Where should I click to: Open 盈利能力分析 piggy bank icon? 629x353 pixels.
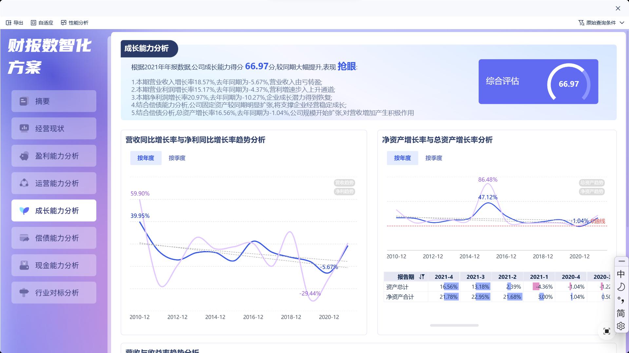(x=24, y=156)
